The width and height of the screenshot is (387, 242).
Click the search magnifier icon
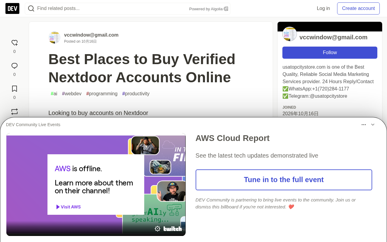pyautogui.click(x=31, y=8)
